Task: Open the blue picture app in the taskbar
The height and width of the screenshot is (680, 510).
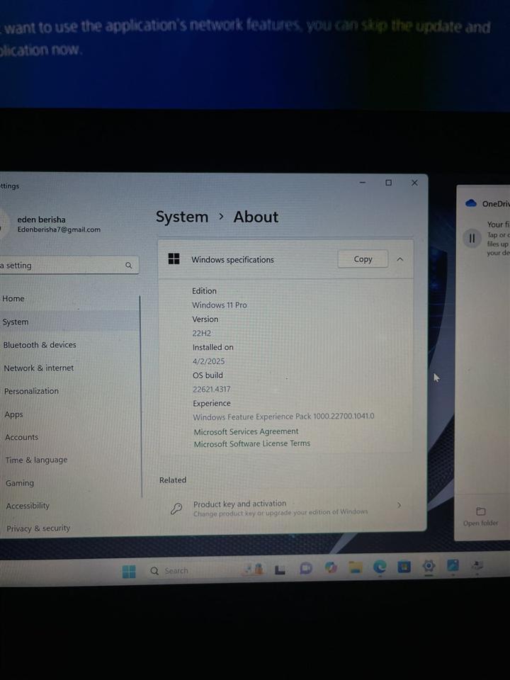Action: tap(453, 565)
